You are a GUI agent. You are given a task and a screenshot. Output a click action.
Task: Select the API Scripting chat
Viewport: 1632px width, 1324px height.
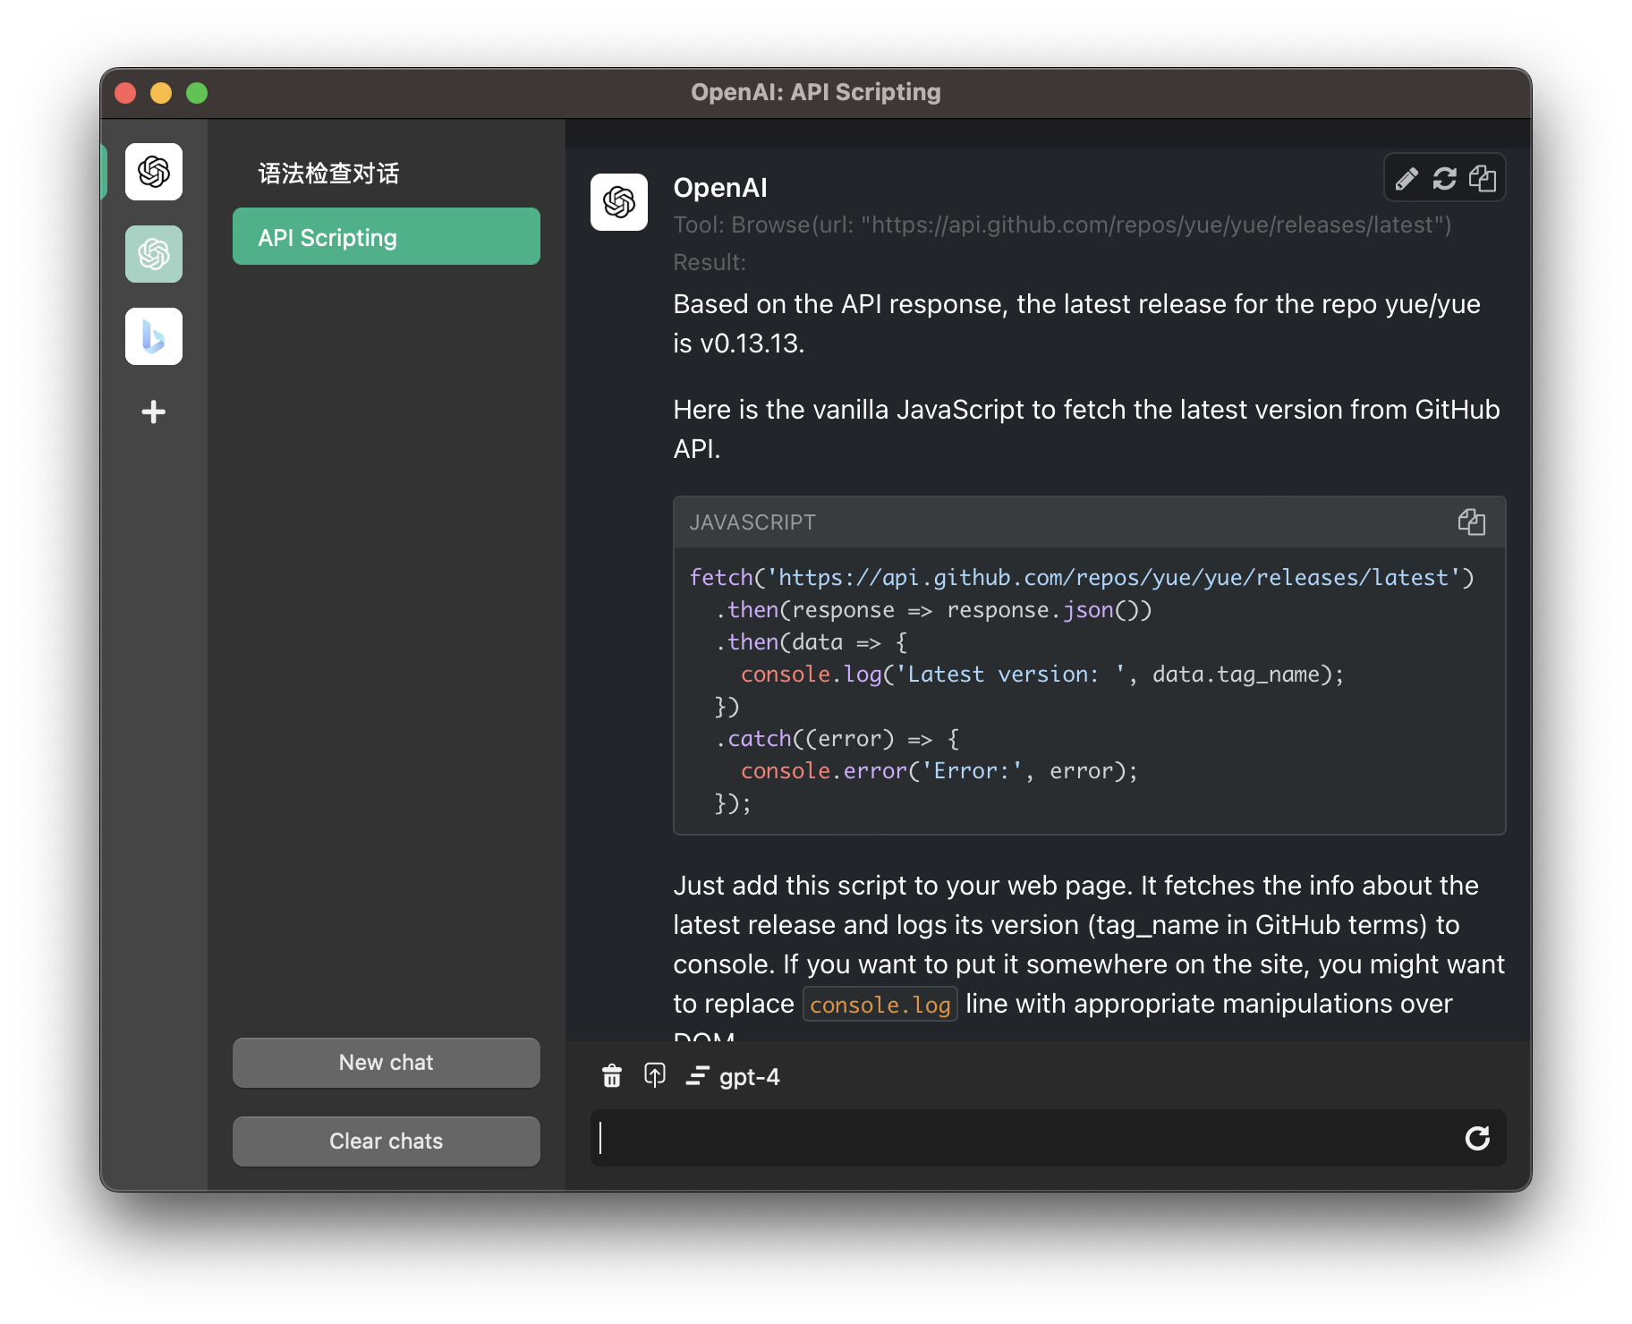pyautogui.click(x=386, y=237)
